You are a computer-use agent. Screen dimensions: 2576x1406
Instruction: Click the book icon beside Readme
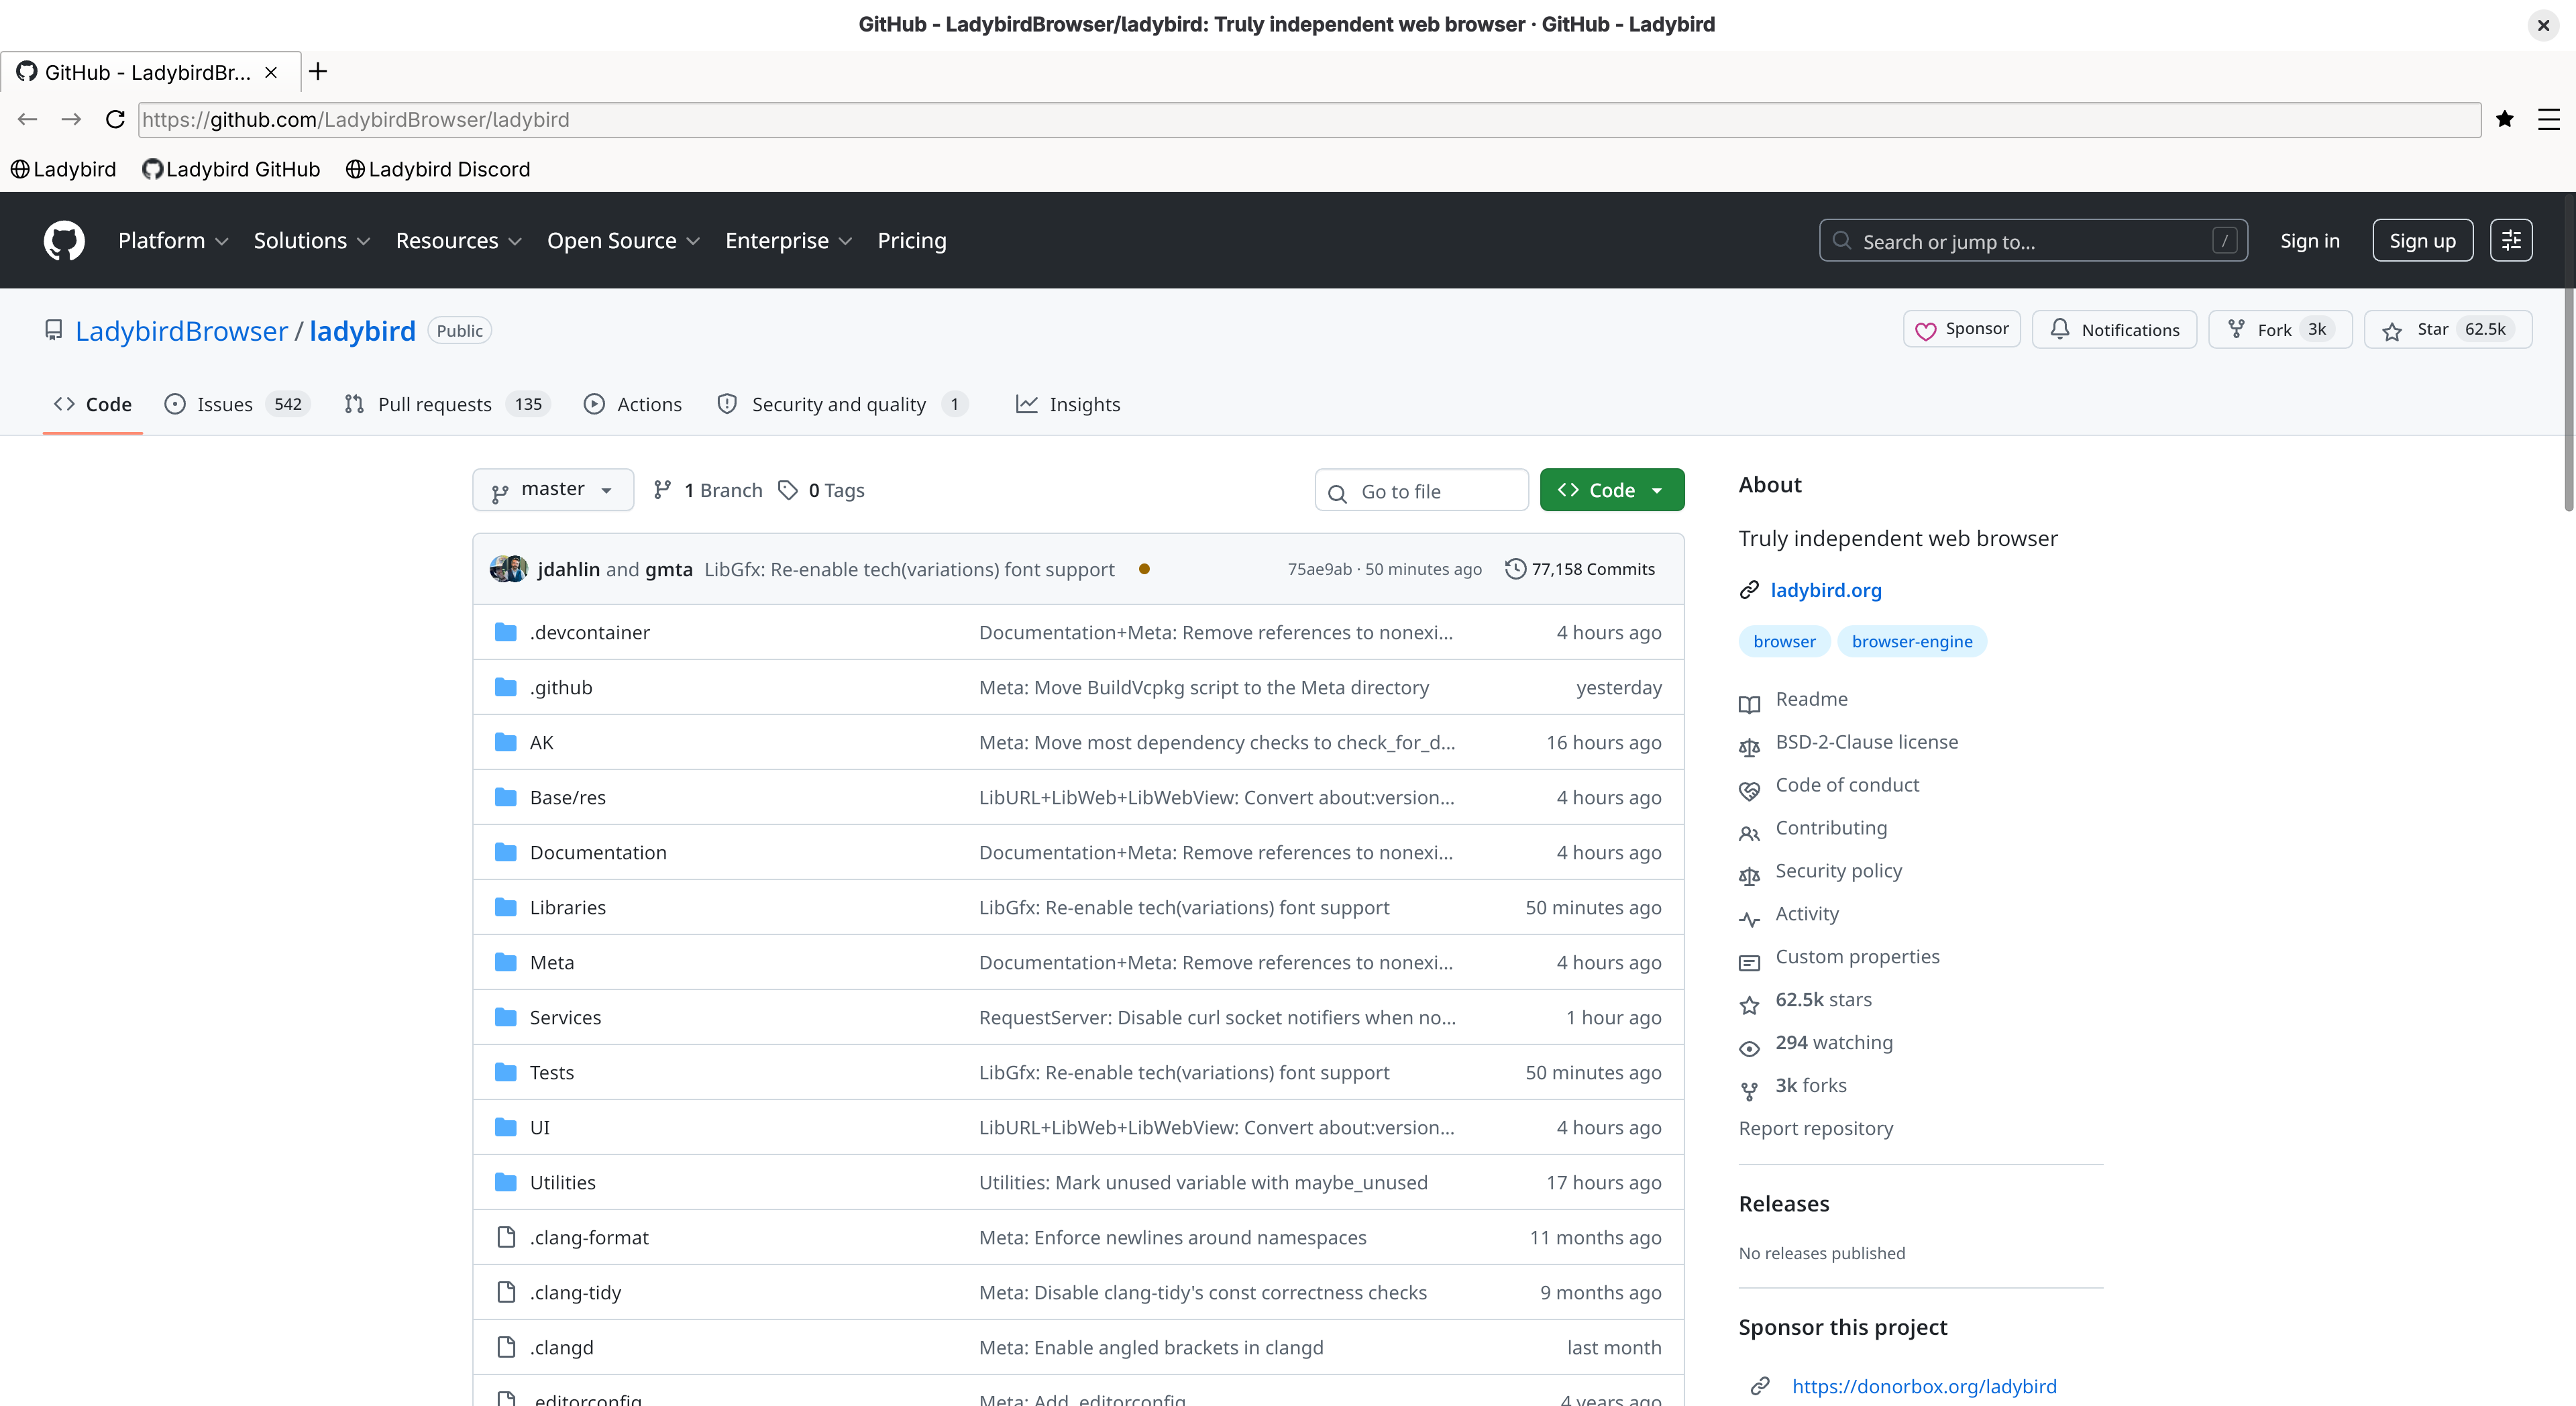[1749, 704]
